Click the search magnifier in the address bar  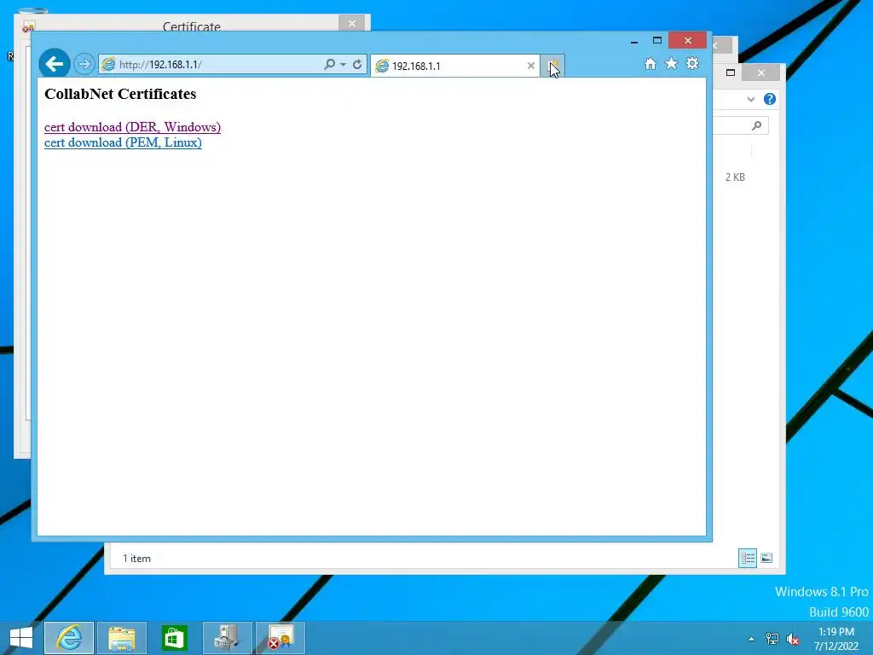point(330,64)
